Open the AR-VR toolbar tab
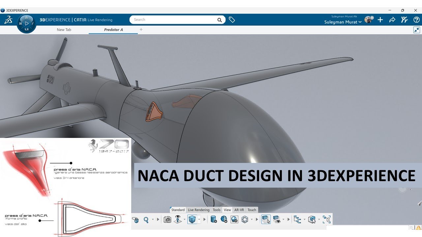422x237 pixels. (x=239, y=210)
